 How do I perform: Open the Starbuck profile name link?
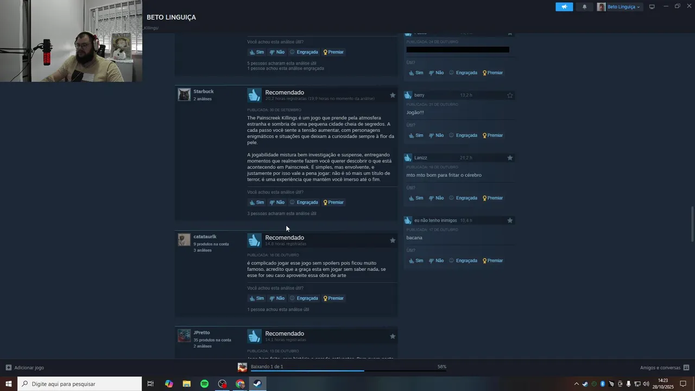coord(204,91)
